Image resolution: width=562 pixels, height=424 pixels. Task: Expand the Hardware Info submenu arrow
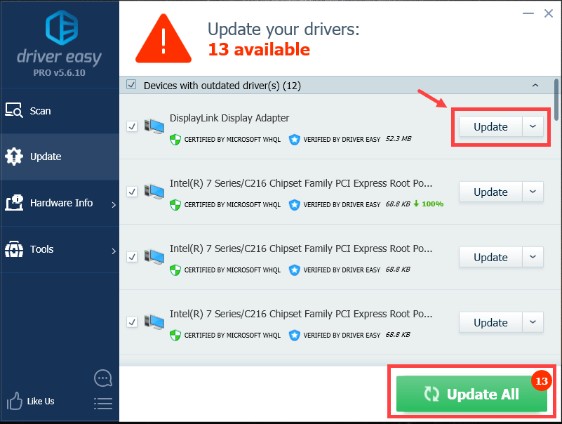[114, 205]
